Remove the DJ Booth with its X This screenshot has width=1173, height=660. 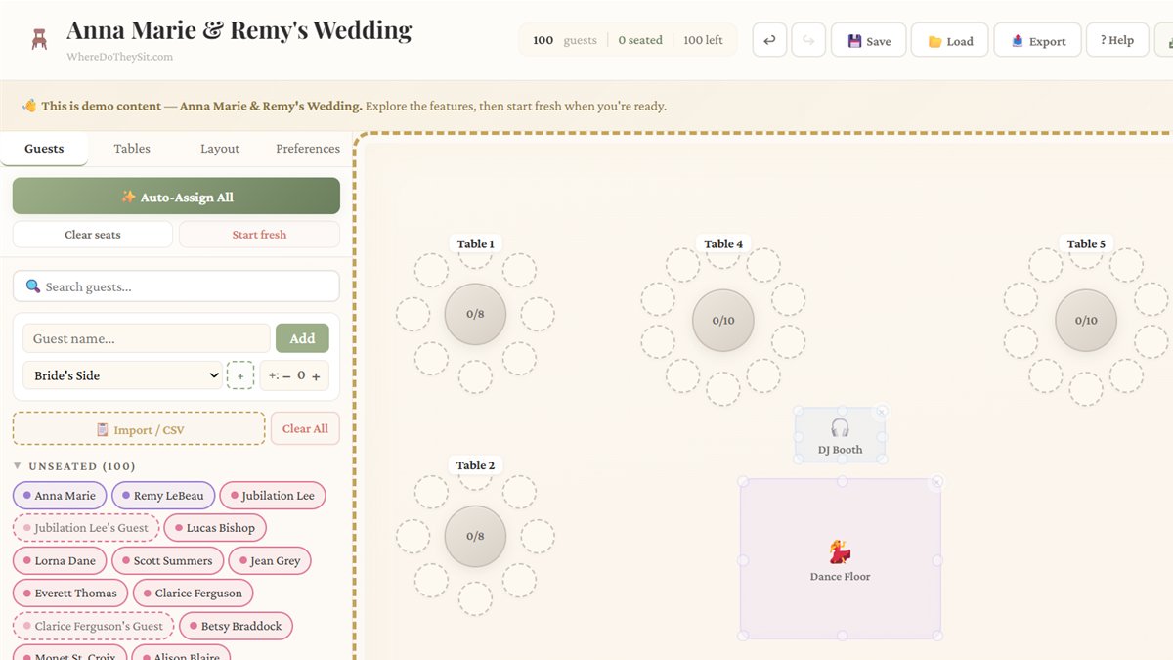[882, 413]
